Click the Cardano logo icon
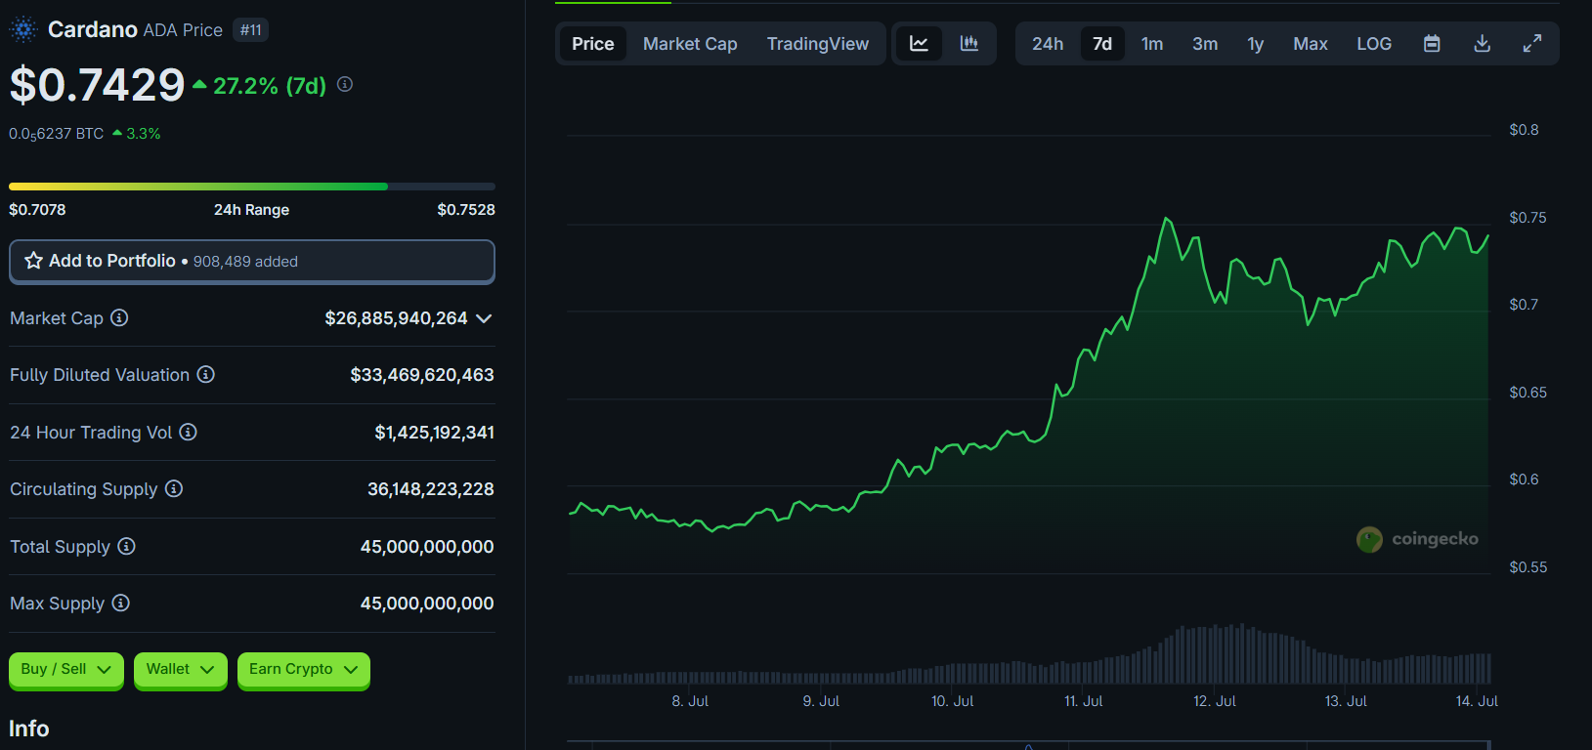 point(23,29)
